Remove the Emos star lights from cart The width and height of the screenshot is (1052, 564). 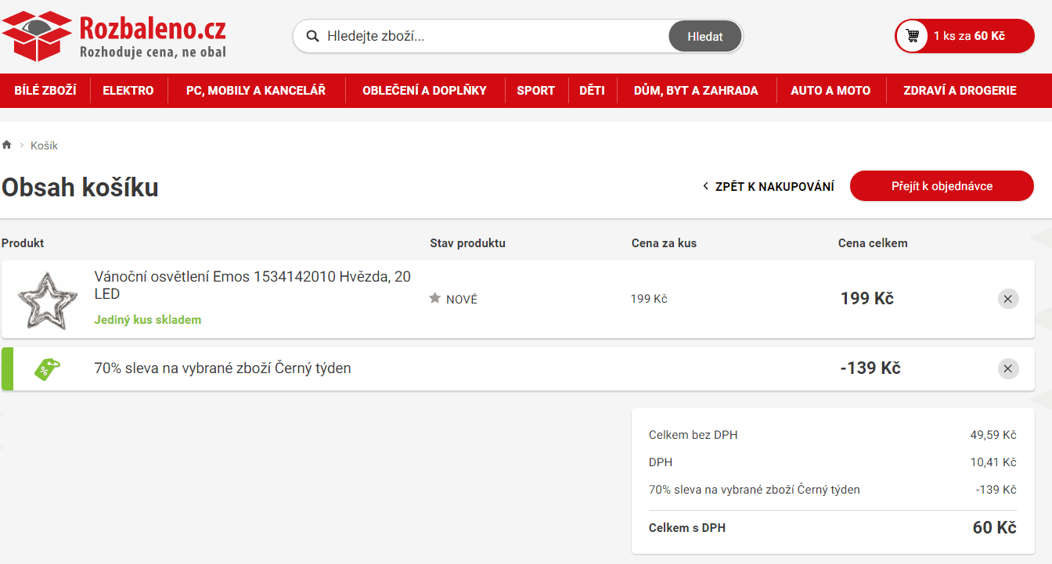click(x=1008, y=299)
